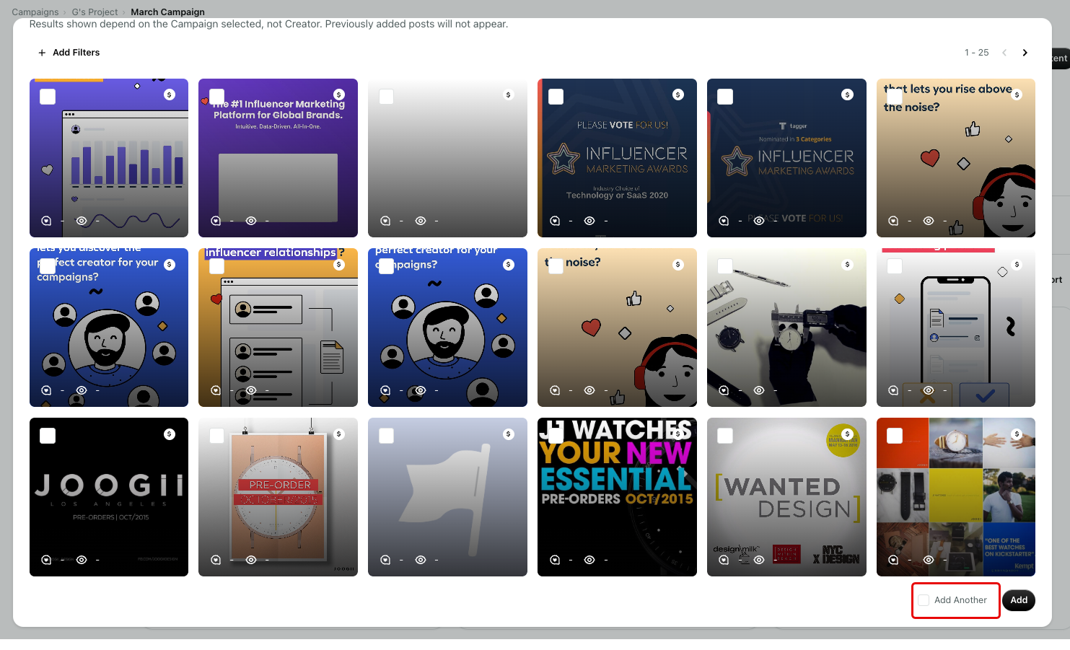Click the comments icon on the 'Technology or SaaS 2020' post
This screenshot has height=650, width=1070.
555,221
